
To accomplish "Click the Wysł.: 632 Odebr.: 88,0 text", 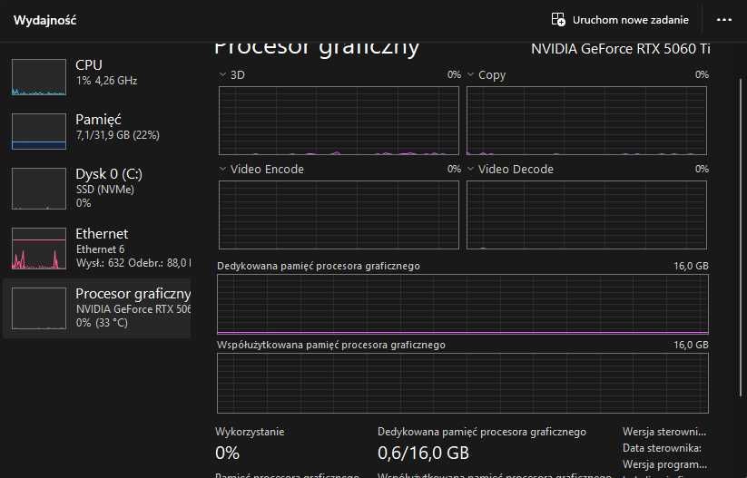I will 133,262.
